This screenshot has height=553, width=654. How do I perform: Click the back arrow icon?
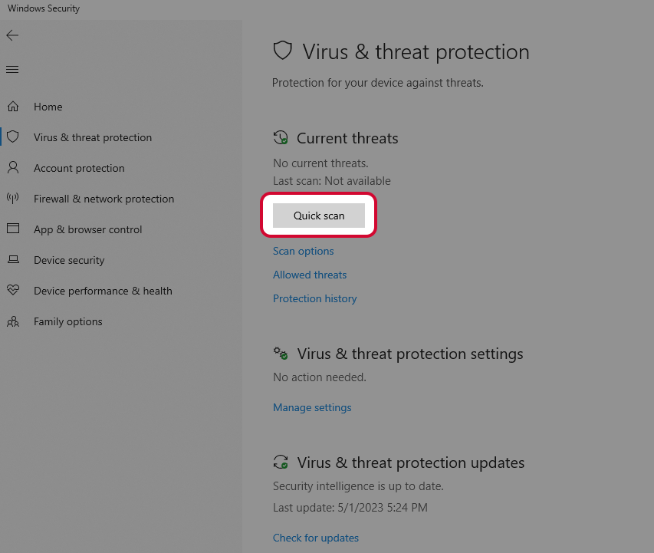pyautogui.click(x=12, y=35)
